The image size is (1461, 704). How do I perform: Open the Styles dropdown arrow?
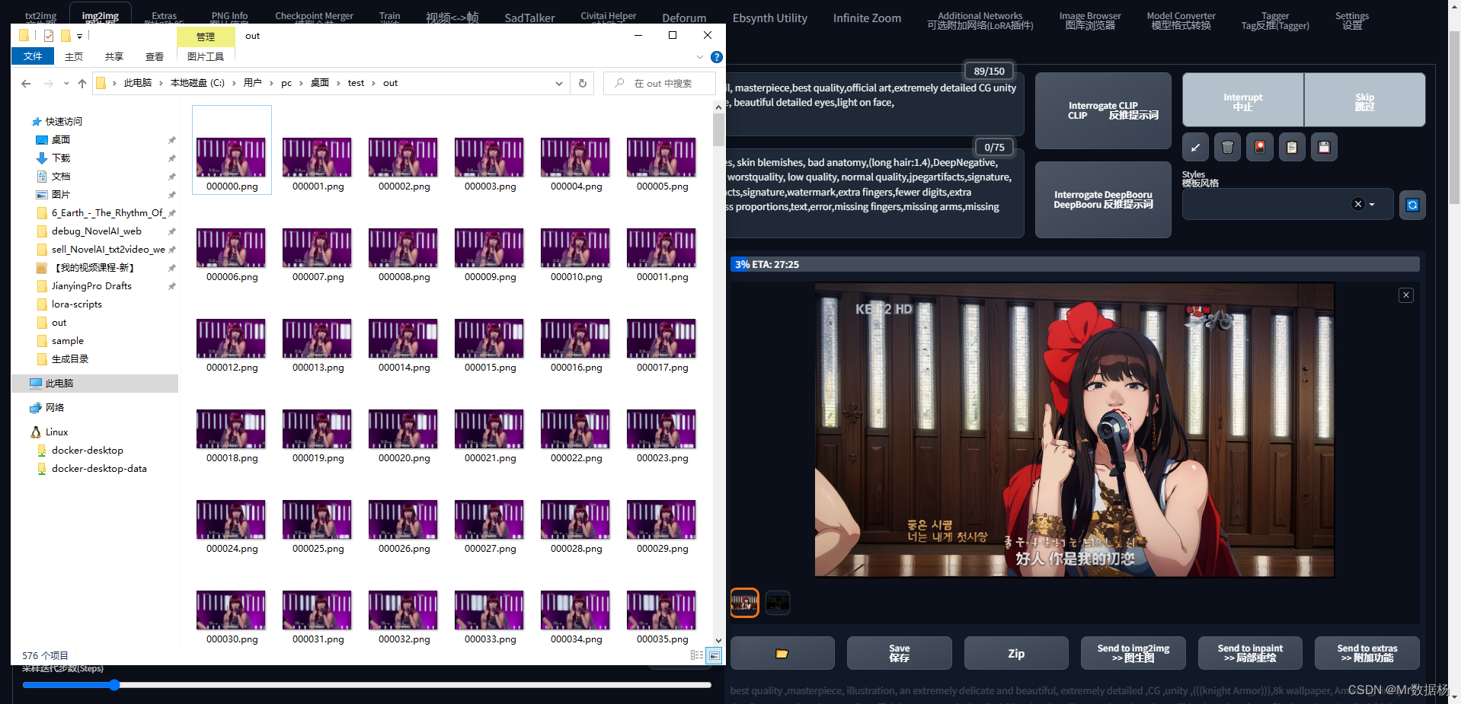[x=1372, y=204]
